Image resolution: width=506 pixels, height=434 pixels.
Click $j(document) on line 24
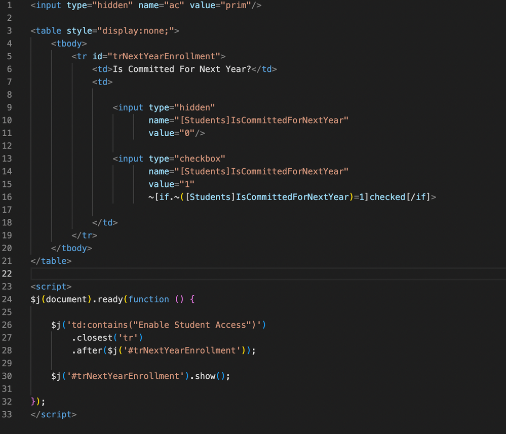click(x=61, y=299)
